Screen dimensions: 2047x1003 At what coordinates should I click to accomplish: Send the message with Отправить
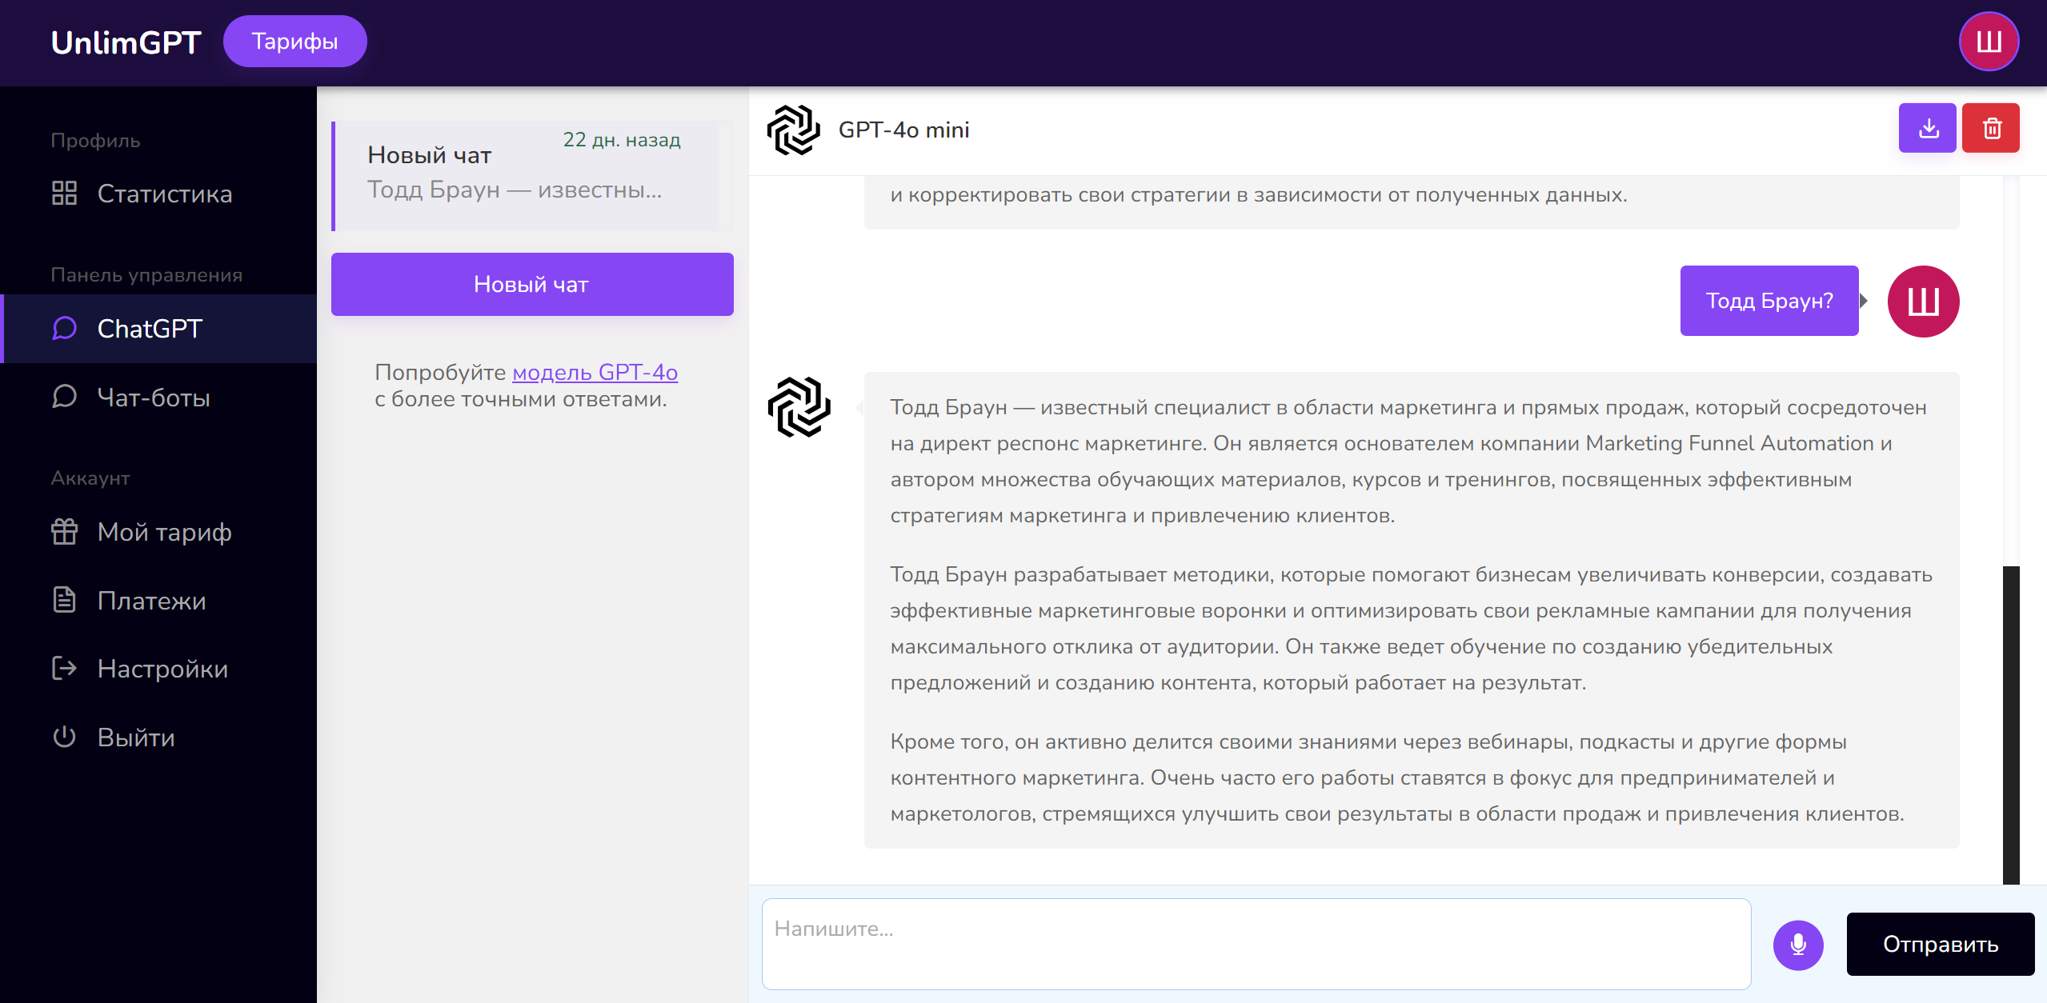pyautogui.click(x=1941, y=945)
